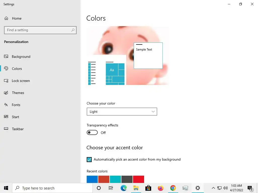Click the Recent colors label

(97, 171)
